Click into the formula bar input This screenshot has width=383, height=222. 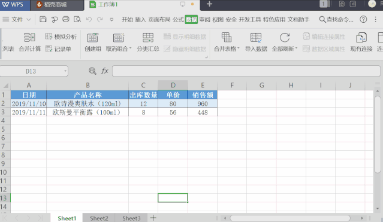click(x=246, y=71)
